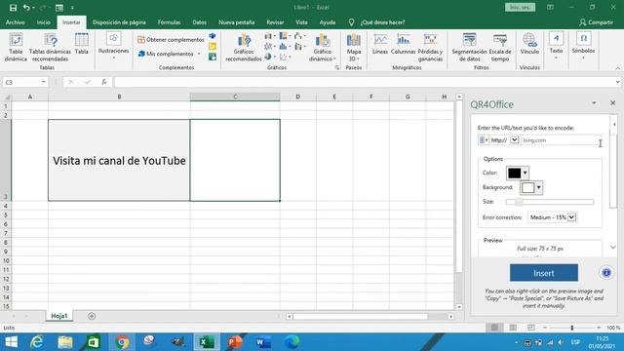Insert Escala de tiempo filter
This screenshot has height=351, width=624.
[x=500, y=48]
